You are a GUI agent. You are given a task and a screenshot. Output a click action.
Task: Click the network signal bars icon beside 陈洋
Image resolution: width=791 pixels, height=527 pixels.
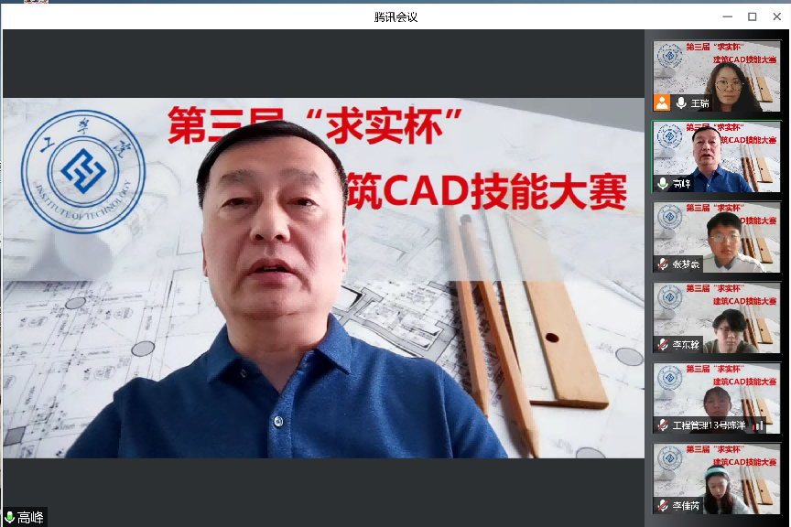click(757, 425)
